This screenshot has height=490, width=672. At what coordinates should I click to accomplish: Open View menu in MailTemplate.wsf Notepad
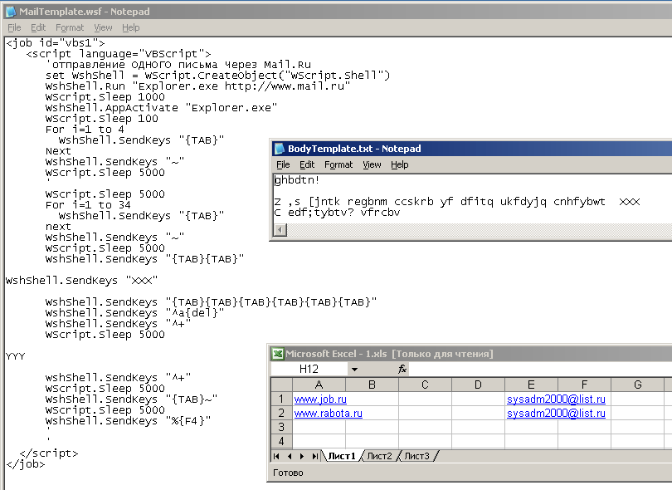pyautogui.click(x=103, y=27)
